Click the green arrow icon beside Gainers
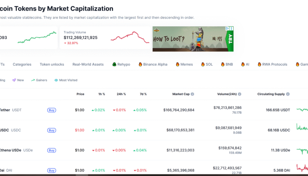308x176 pixels. click(x=33, y=80)
